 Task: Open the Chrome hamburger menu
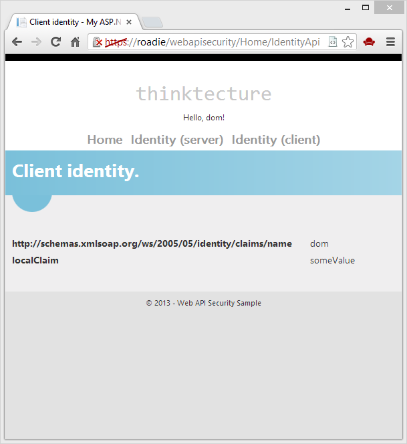click(391, 42)
